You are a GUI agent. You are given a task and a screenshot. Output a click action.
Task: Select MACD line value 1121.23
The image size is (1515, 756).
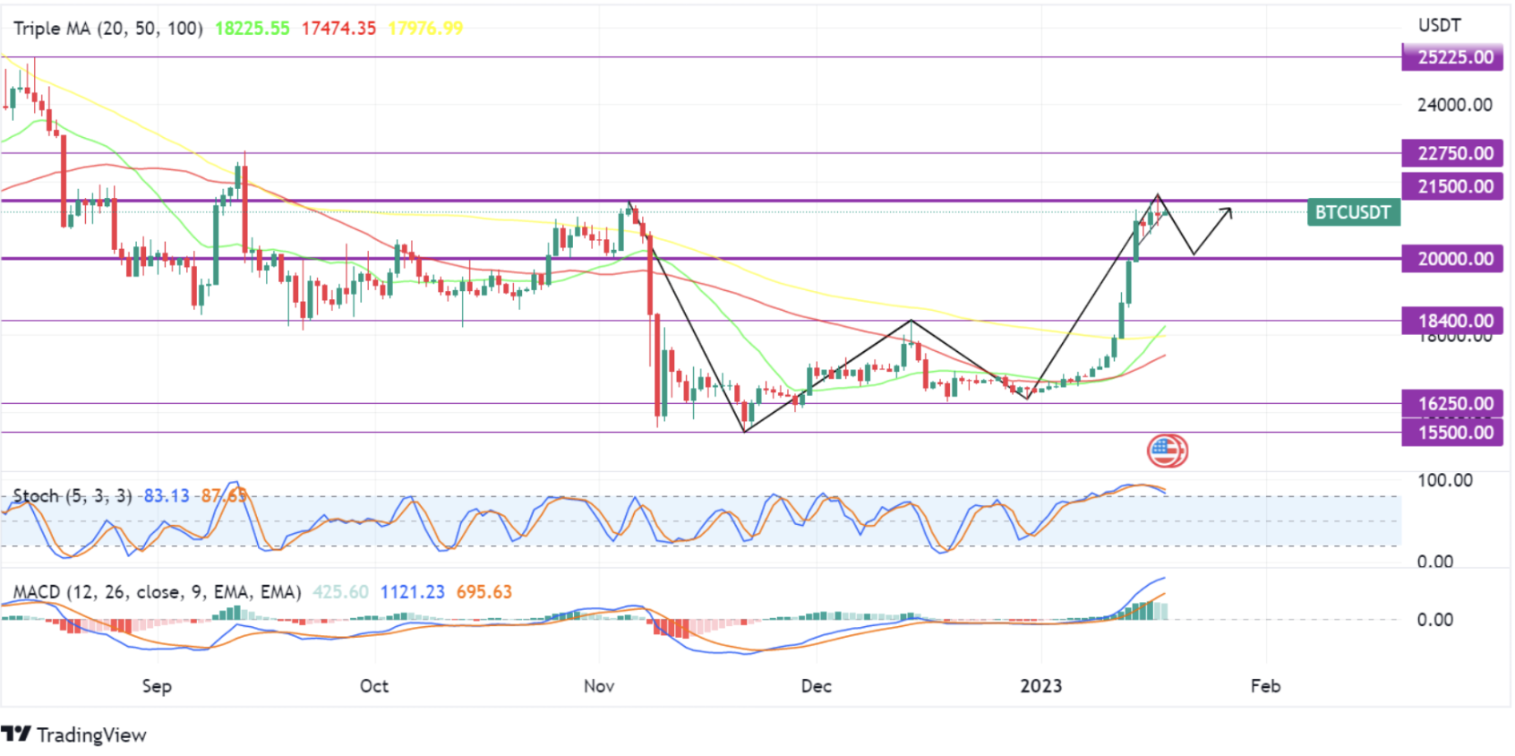(x=412, y=592)
